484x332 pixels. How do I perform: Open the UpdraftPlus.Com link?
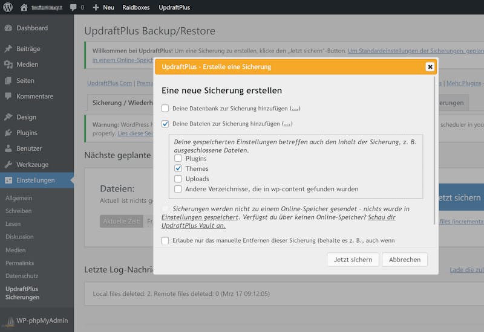110,83
